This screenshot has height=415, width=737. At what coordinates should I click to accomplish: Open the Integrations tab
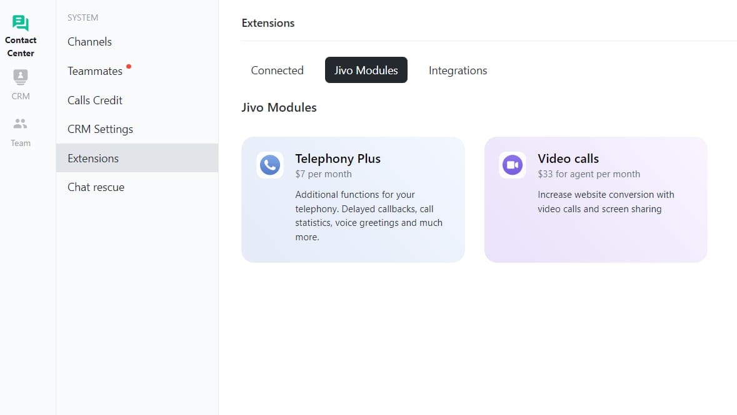458,71
